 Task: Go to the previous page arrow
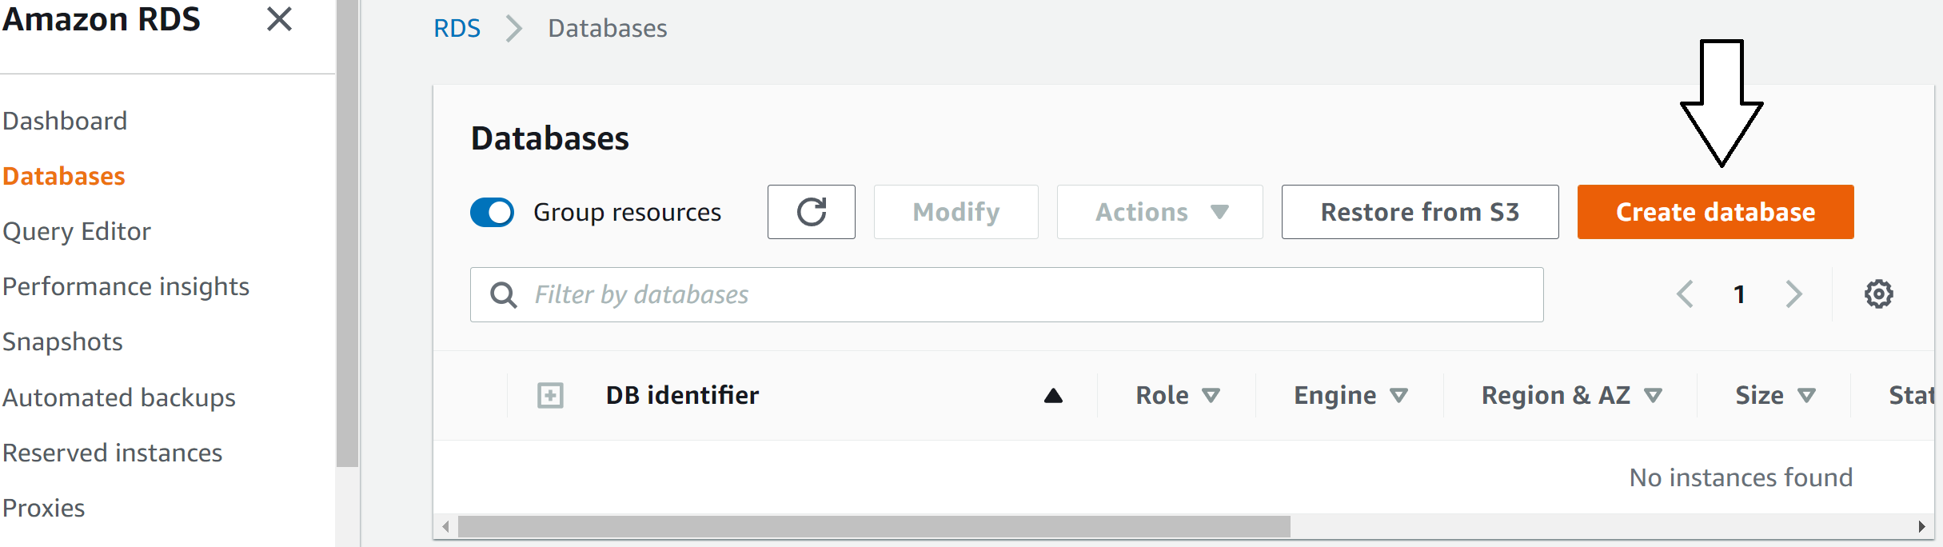coord(1685,294)
